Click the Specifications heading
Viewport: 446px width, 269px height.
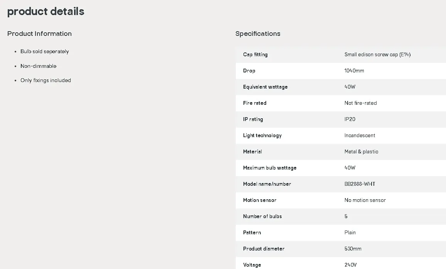pyautogui.click(x=258, y=34)
